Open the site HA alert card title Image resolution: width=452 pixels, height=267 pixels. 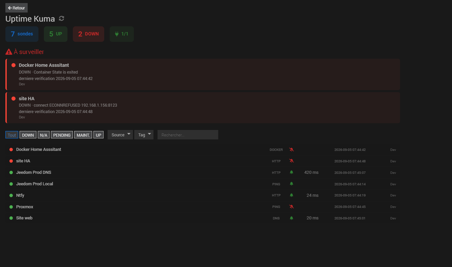point(27,99)
